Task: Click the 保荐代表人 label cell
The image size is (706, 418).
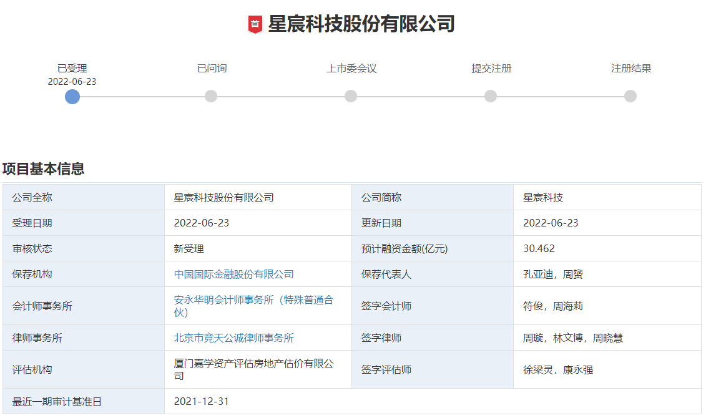Action: 432,274
